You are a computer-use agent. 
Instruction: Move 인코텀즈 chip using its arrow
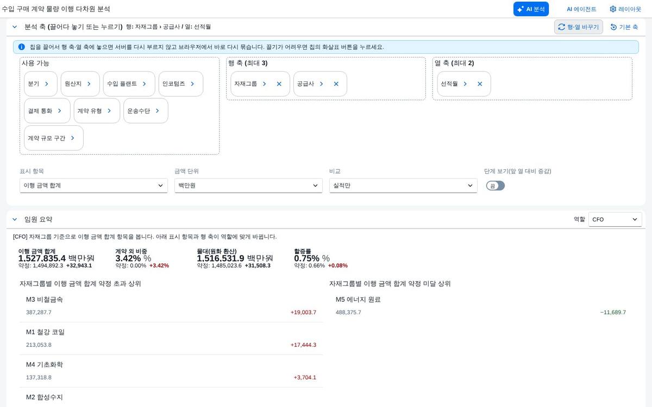pos(192,84)
